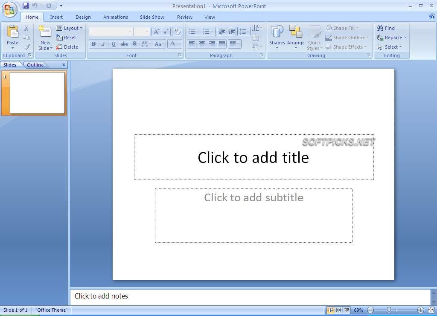This screenshot has width=437, height=316.
Task: Open the Arrange menu
Action: pyautogui.click(x=296, y=37)
